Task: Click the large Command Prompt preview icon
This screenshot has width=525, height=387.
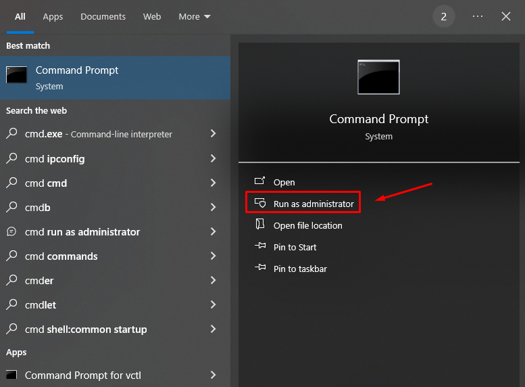Action: 378,76
